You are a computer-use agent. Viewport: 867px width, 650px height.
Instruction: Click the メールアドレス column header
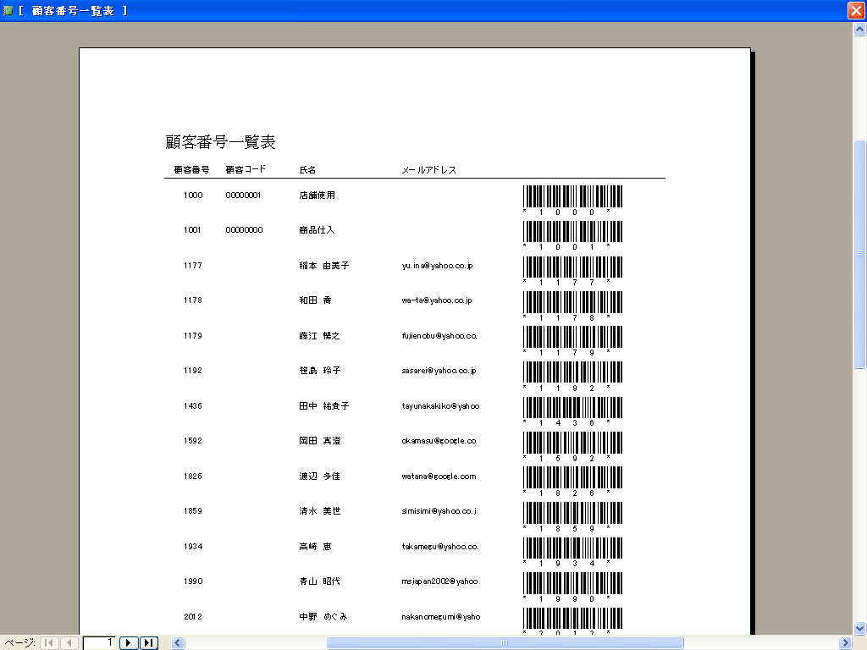[429, 169]
